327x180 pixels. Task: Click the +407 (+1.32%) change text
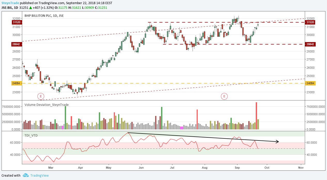43,7
